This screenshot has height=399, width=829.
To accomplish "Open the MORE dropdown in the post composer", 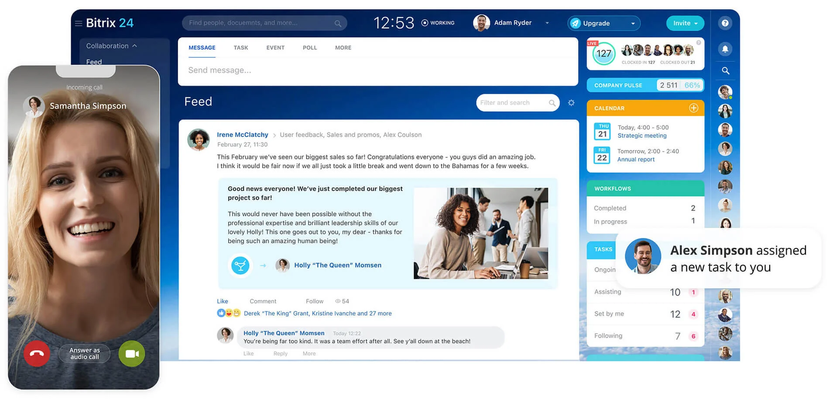I will tap(343, 48).
